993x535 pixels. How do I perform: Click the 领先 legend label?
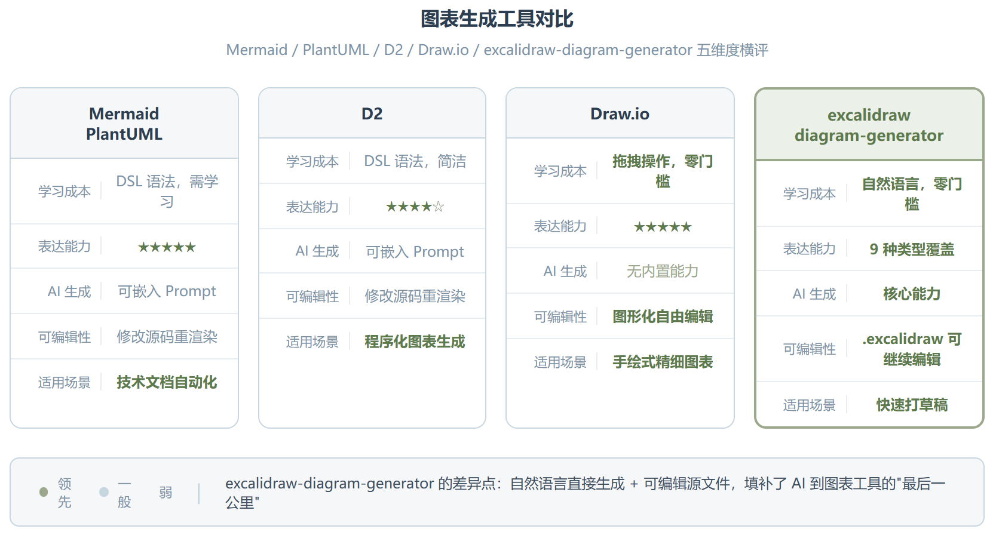pyautogui.click(x=65, y=493)
